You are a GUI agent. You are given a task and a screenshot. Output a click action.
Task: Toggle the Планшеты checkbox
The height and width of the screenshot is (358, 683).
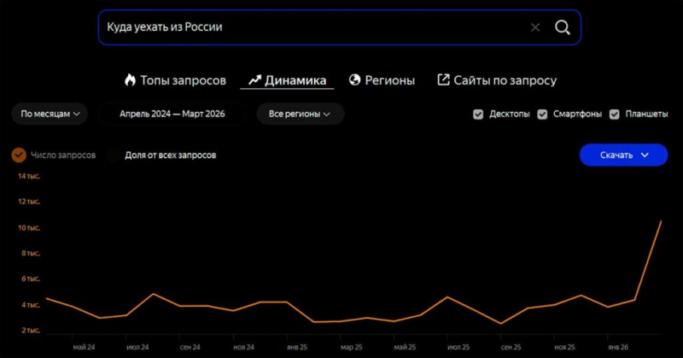(x=614, y=114)
